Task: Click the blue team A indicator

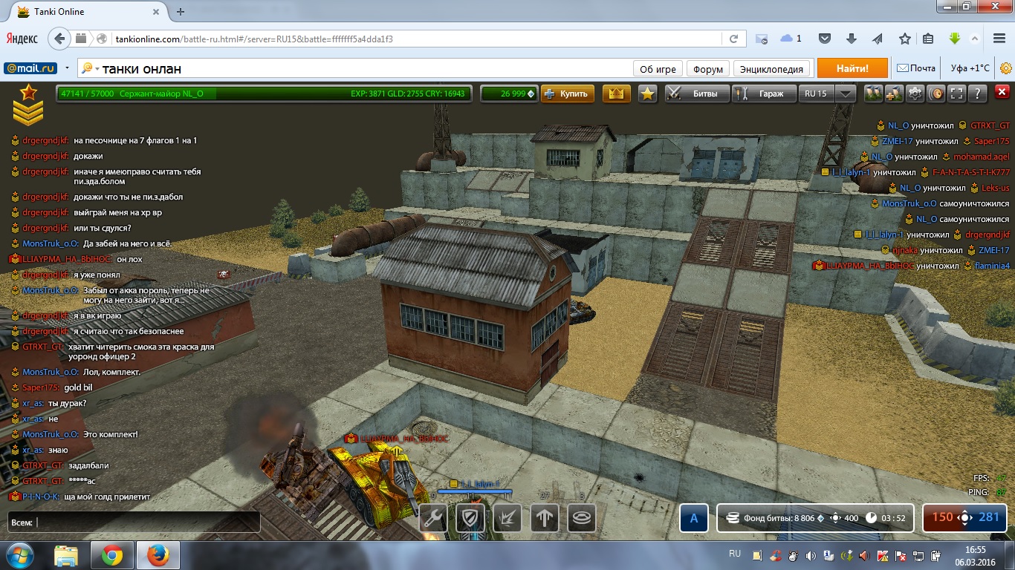Action: click(x=694, y=518)
